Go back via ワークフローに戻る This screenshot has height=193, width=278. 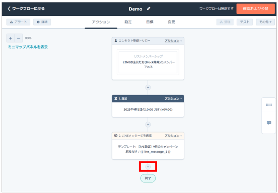point(26,8)
